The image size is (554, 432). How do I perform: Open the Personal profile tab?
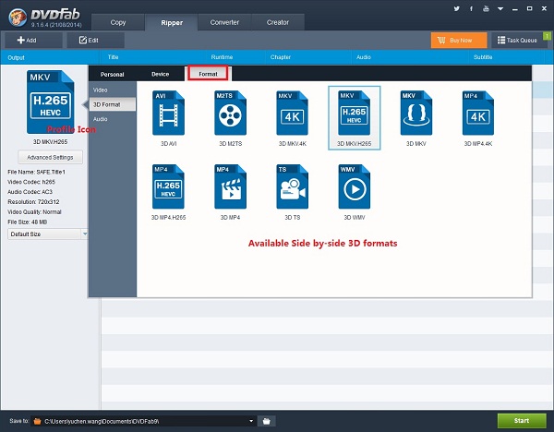[x=112, y=74]
